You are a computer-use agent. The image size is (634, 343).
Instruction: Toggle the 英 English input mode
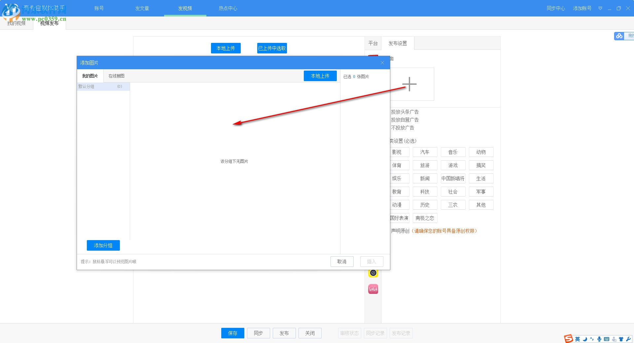click(x=577, y=339)
